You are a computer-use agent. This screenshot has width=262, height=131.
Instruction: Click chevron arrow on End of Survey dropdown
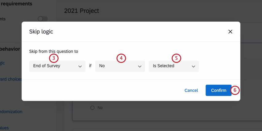[x=80, y=66]
